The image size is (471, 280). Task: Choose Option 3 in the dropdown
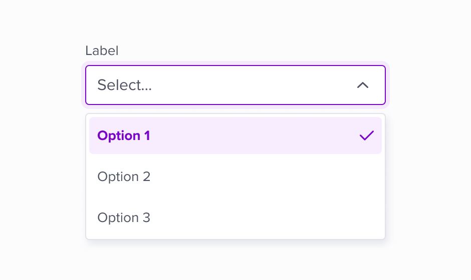[x=235, y=217]
